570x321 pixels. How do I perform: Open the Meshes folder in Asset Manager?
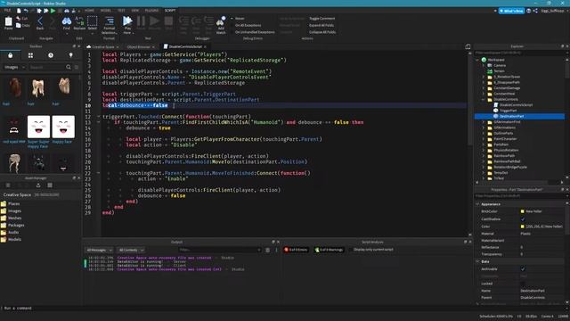(x=12, y=218)
